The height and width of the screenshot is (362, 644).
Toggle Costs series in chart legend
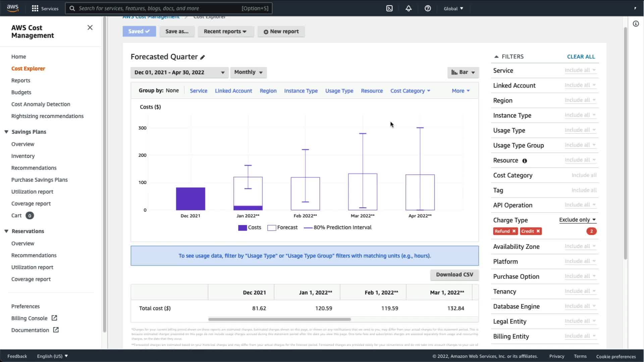click(x=250, y=228)
